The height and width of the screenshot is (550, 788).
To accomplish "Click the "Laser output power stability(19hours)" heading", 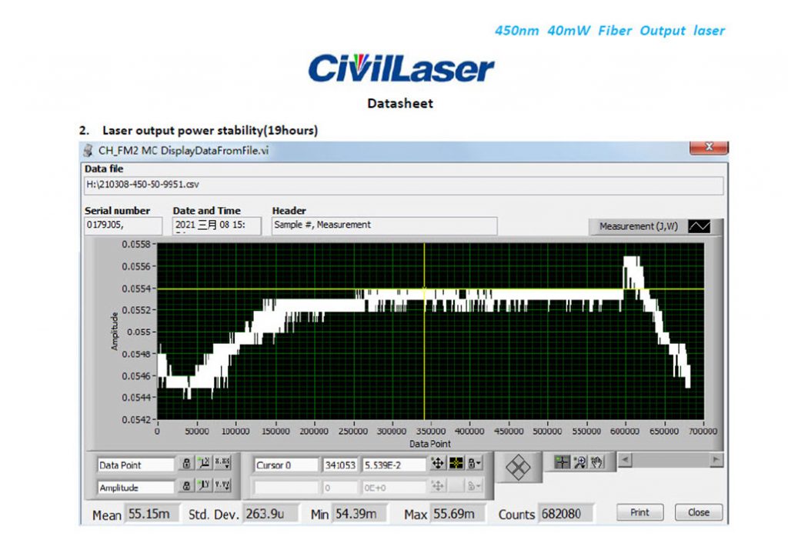I will point(210,131).
